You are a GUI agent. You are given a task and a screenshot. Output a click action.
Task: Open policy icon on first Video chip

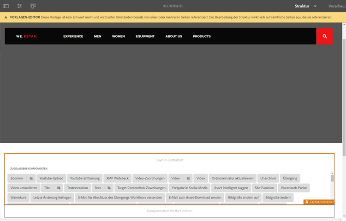tap(188, 178)
